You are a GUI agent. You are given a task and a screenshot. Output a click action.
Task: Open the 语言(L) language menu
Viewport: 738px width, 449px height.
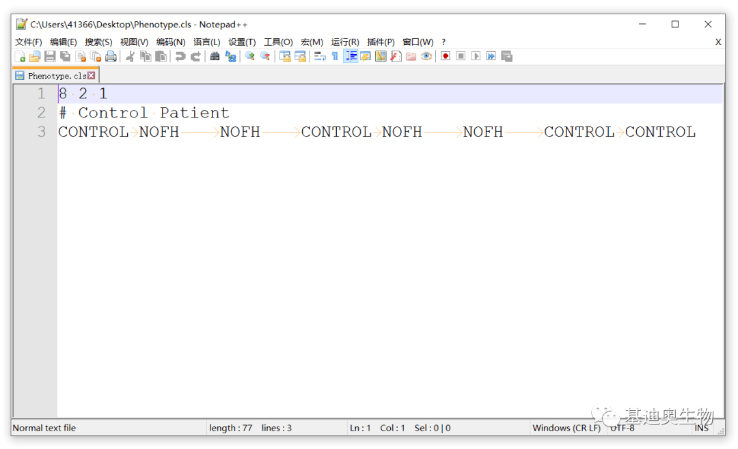click(206, 42)
